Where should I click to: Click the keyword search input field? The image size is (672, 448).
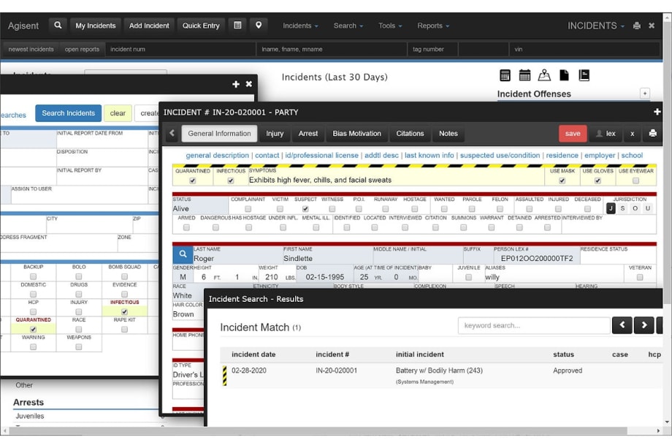533,325
